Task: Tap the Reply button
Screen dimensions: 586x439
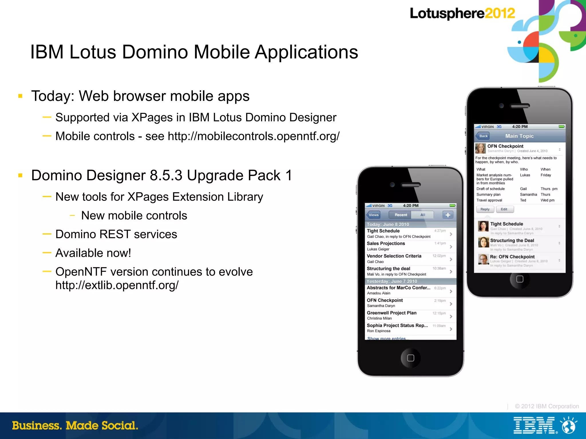Action: pyautogui.click(x=485, y=209)
